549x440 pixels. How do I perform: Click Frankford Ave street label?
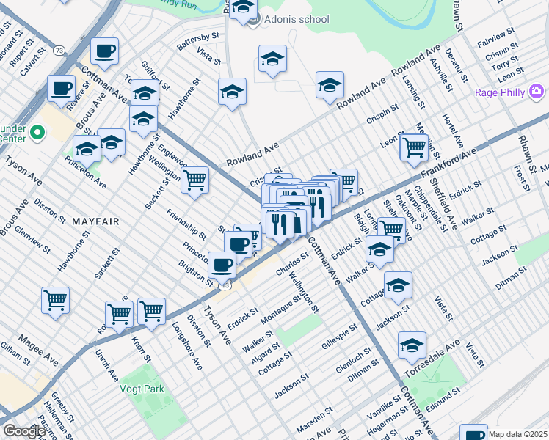click(x=448, y=162)
